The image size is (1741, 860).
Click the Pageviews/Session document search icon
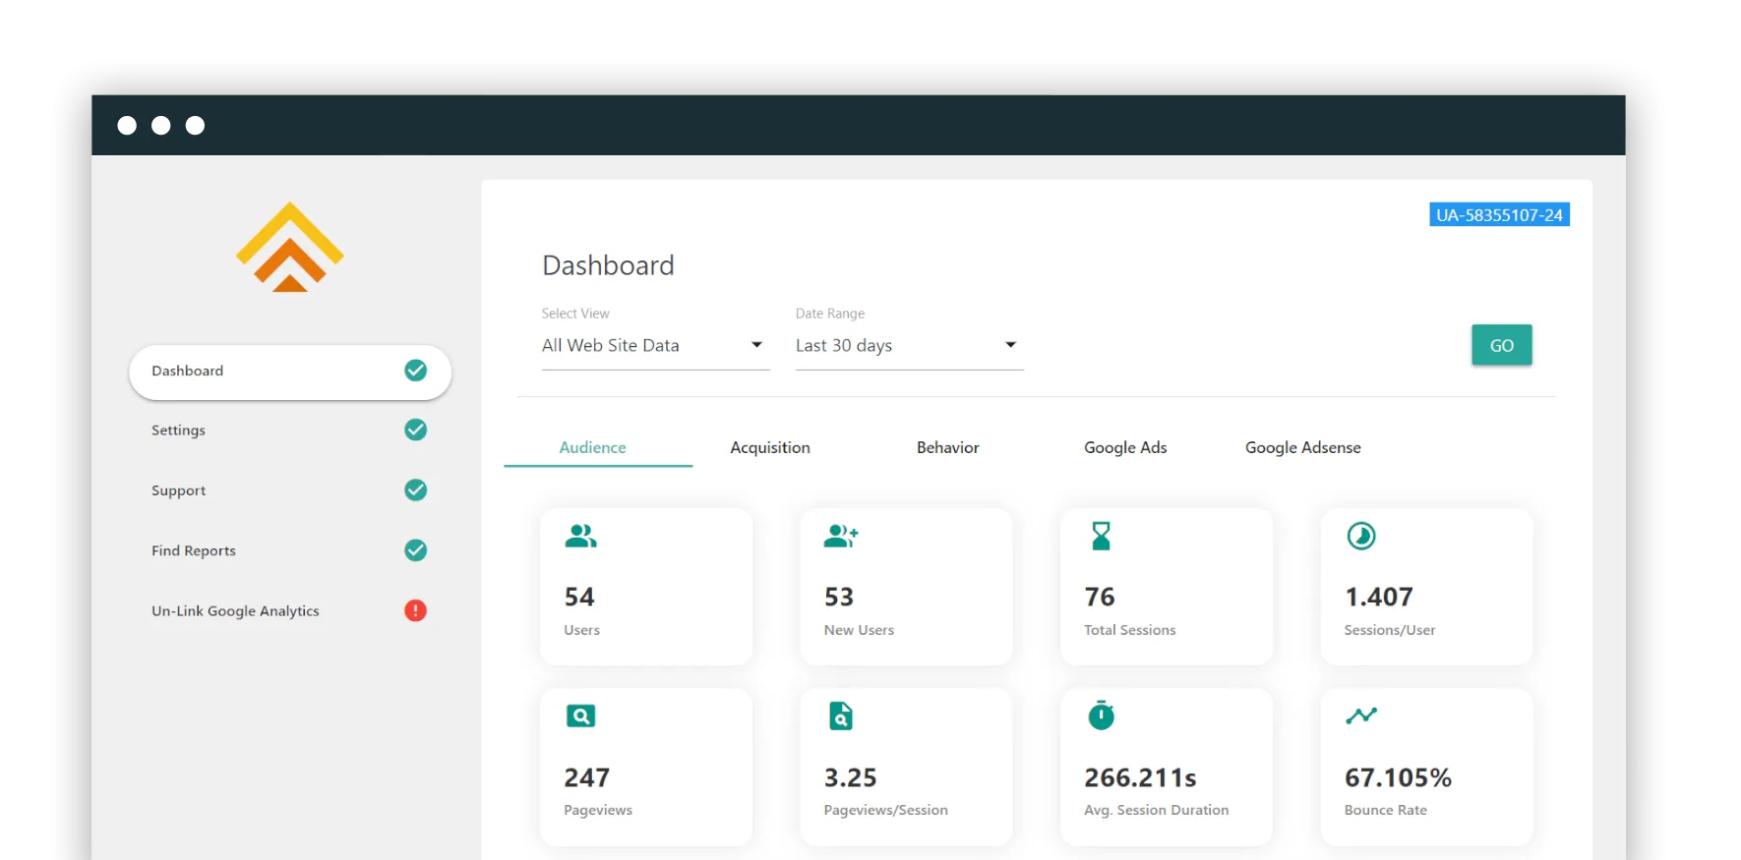coord(841,716)
